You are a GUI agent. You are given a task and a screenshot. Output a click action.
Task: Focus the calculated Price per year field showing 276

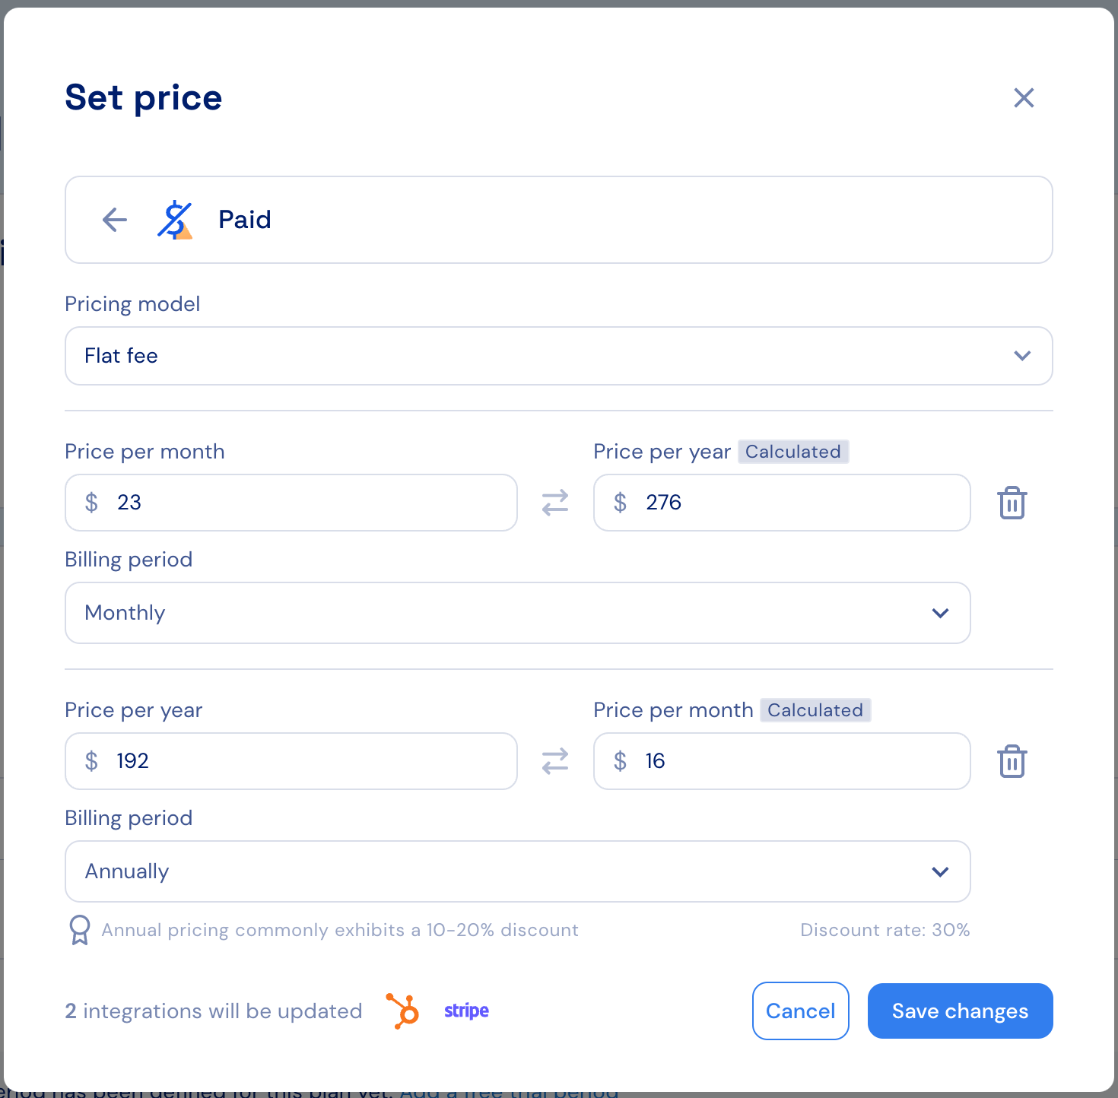pyautogui.click(x=782, y=503)
